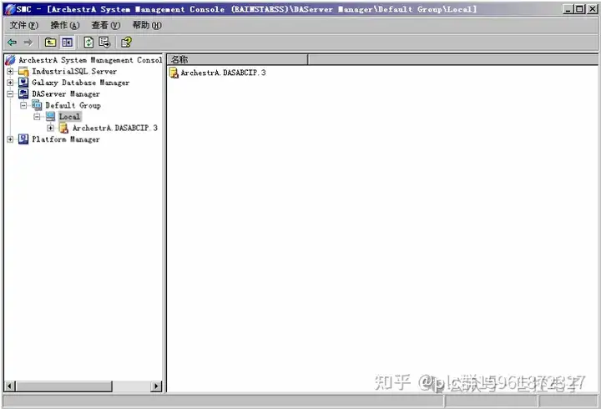Select DAServer Manager tree label

click(x=66, y=94)
